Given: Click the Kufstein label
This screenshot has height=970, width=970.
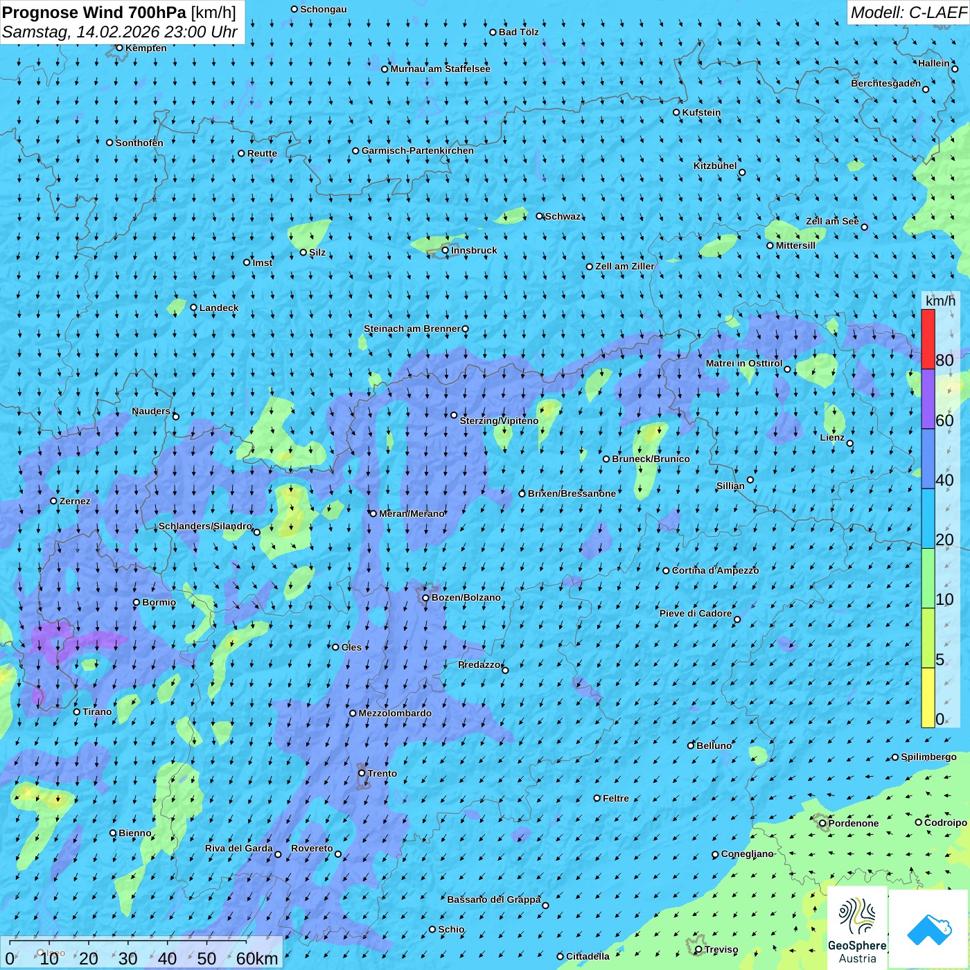Looking at the screenshot, I should (x=701, y=112).
